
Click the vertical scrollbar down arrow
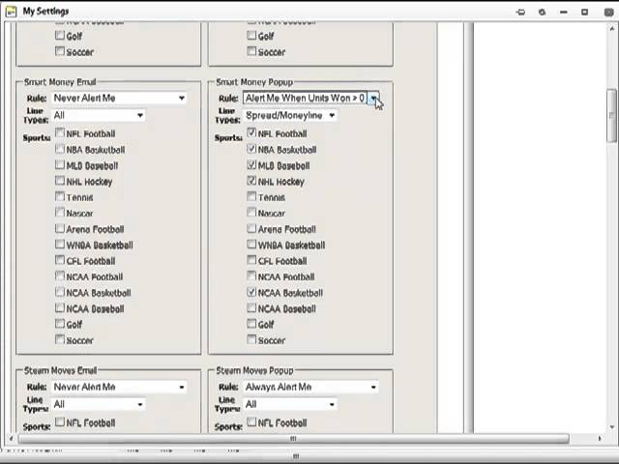pyautogui.click(x=612, y=427)
